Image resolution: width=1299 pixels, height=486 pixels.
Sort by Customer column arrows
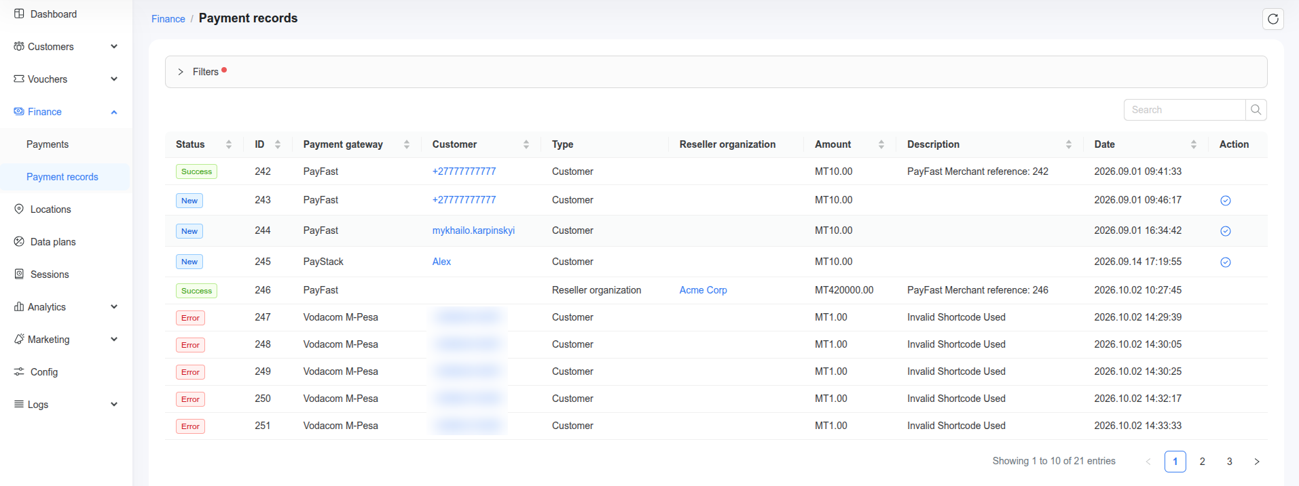pos(526,144)
